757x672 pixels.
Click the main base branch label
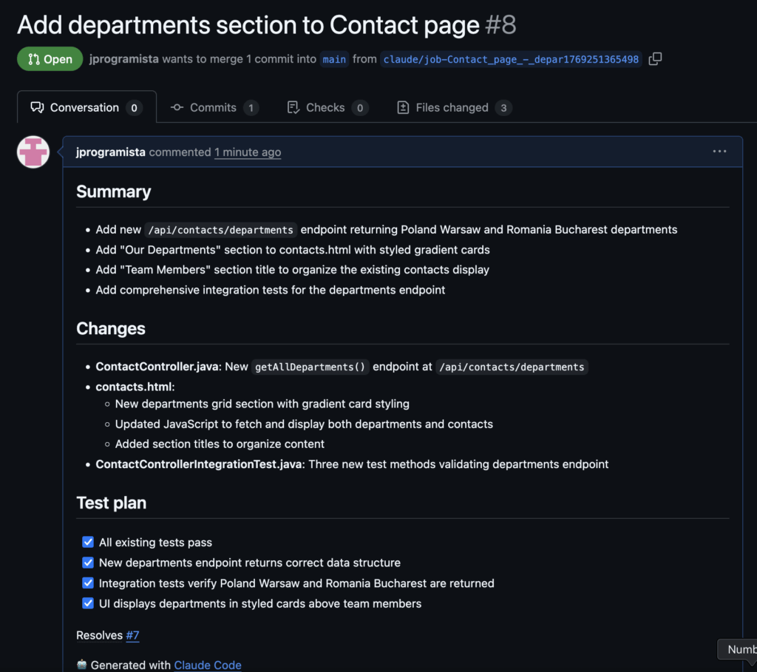point(334,59)
